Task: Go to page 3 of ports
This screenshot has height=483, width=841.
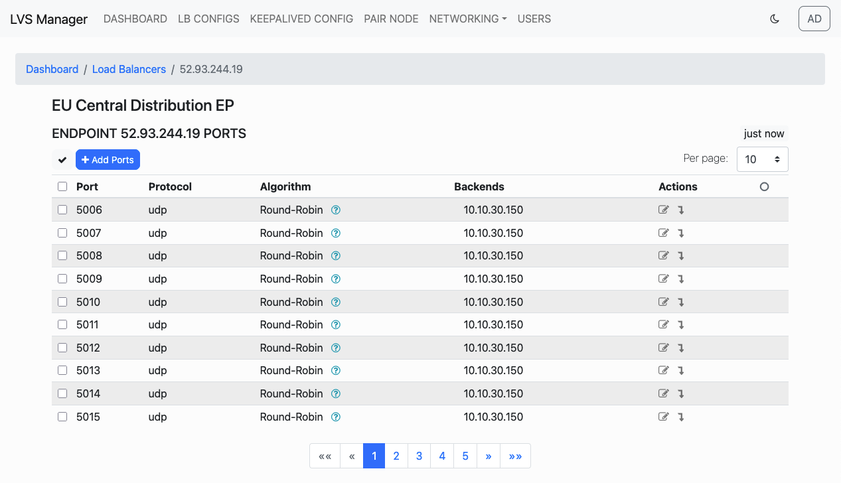Action: [419, 456]
